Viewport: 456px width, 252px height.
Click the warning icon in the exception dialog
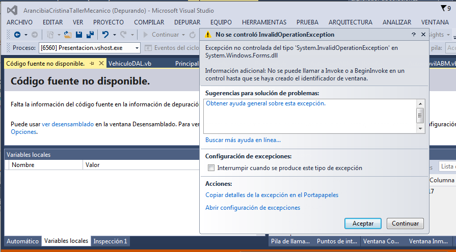pyautogui.click(x=208, y=35)
